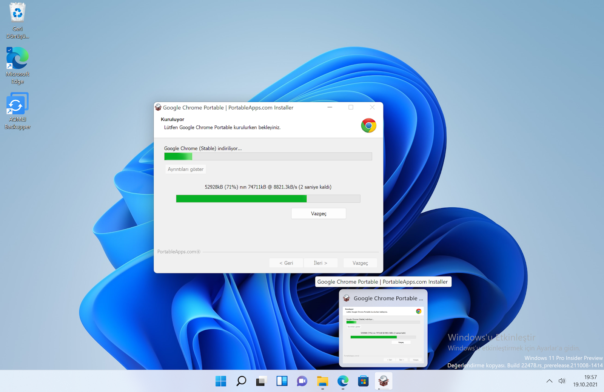Cancel the download with the Vazgeç button beside the progress bar
Screen dimensions: 604x392
[x=319, y=213]
